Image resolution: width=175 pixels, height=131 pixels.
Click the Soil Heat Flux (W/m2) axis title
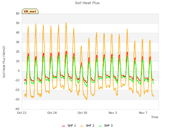(4, 62)
